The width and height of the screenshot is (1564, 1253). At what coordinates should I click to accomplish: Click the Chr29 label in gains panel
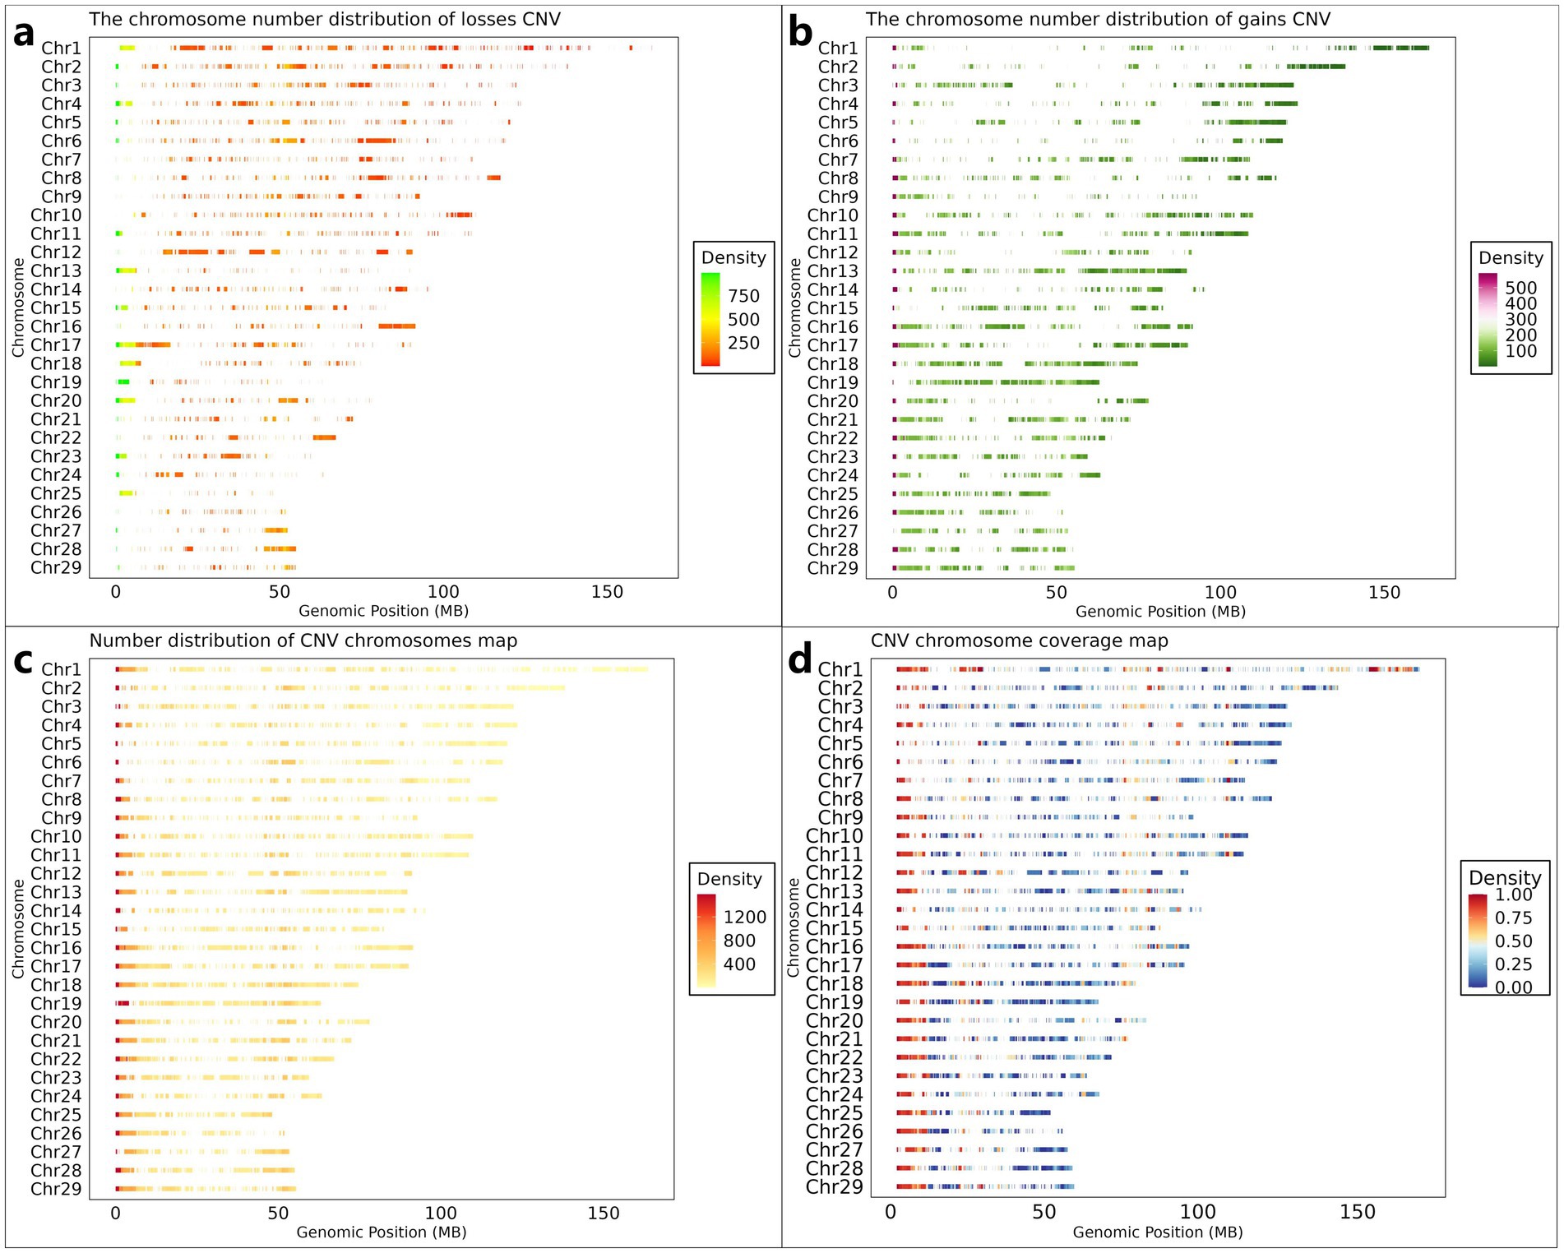coord(832,568)
